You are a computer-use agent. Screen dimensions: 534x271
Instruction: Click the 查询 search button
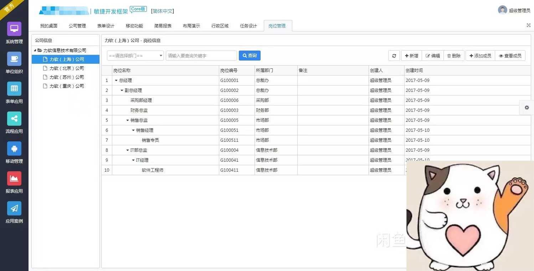pos(250,56)
